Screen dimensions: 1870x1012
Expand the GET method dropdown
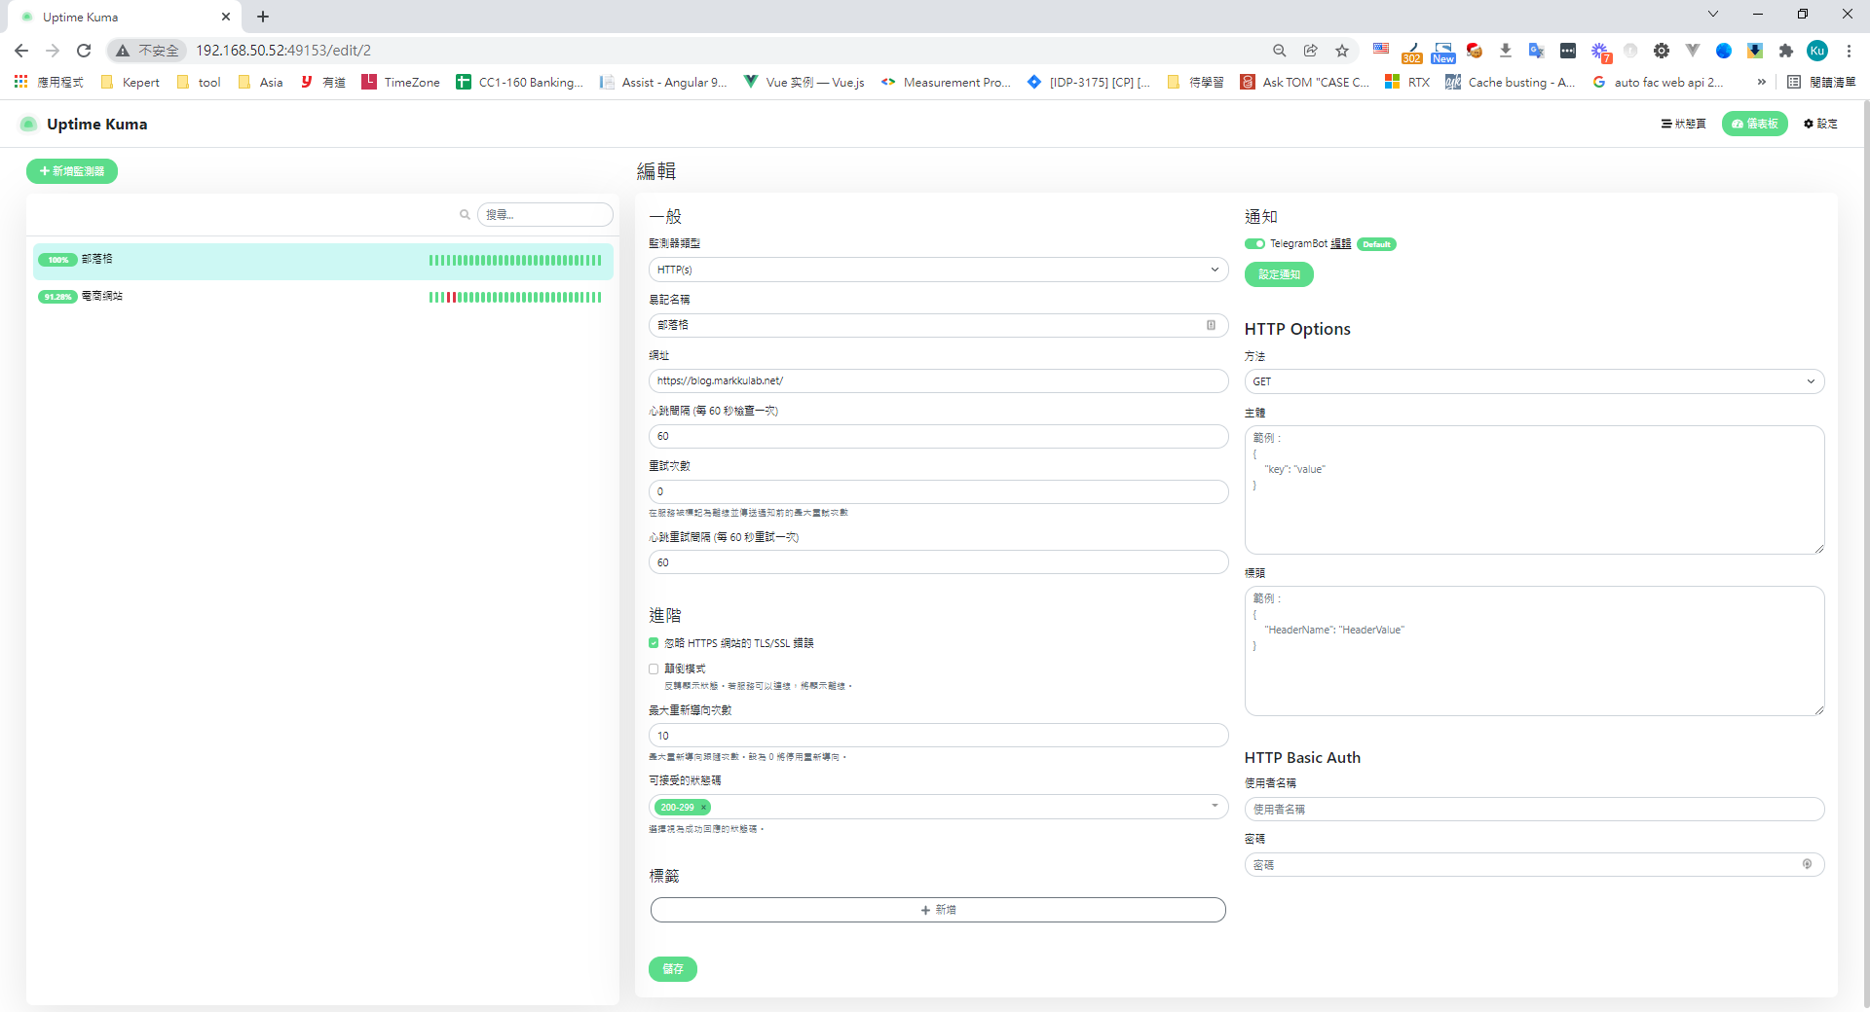(1533, 381)
